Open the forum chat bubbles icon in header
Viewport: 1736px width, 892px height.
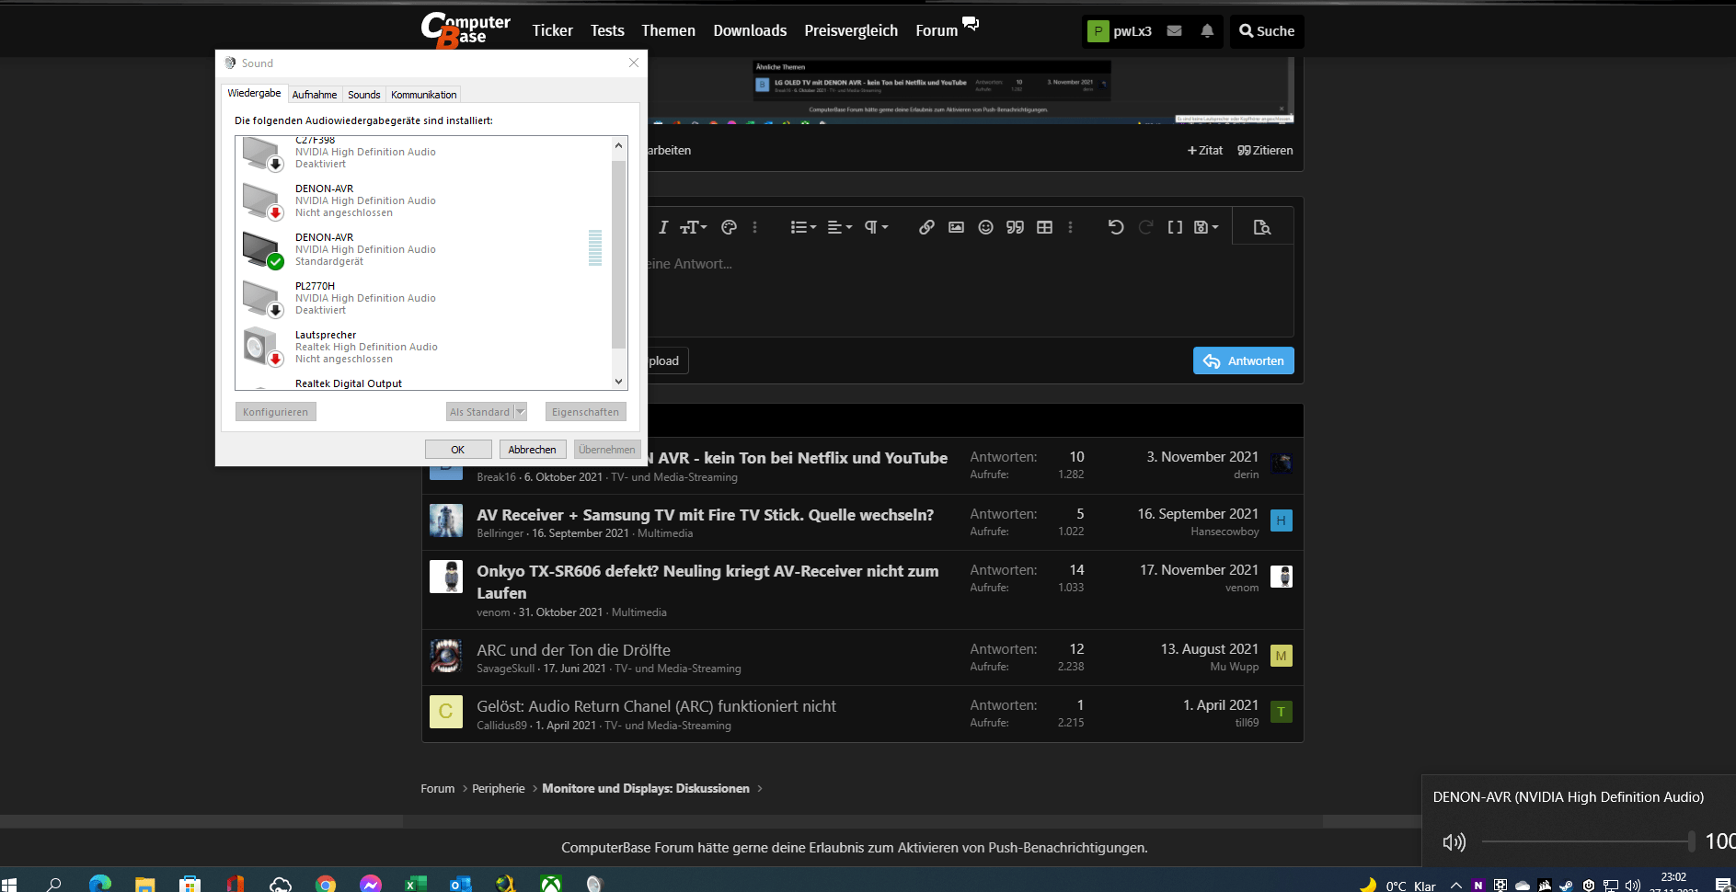[971, 23]
